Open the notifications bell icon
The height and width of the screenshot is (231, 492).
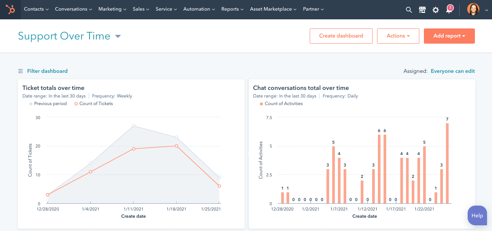click(x=449, y=10)
